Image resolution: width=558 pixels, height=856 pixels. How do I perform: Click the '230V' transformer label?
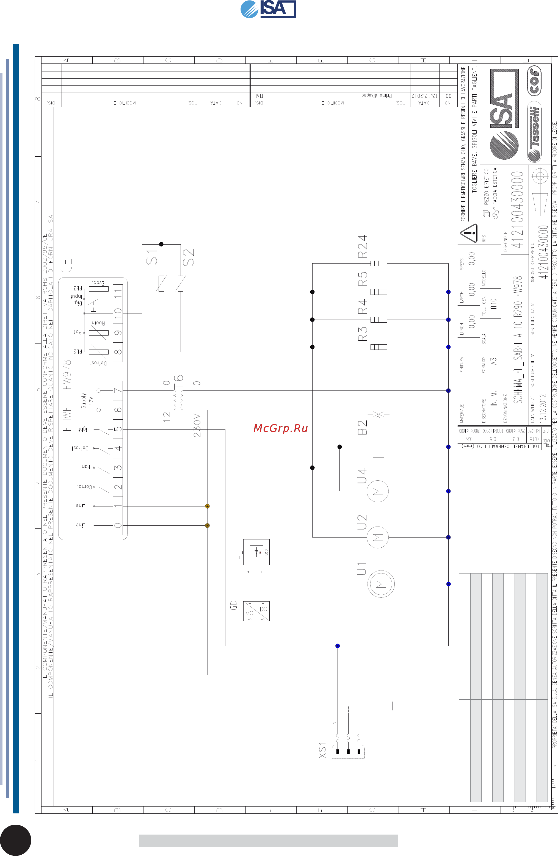[197, 425]
